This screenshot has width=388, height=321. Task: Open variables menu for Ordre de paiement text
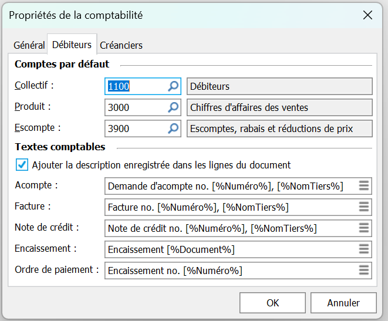(x=364, y=271)
